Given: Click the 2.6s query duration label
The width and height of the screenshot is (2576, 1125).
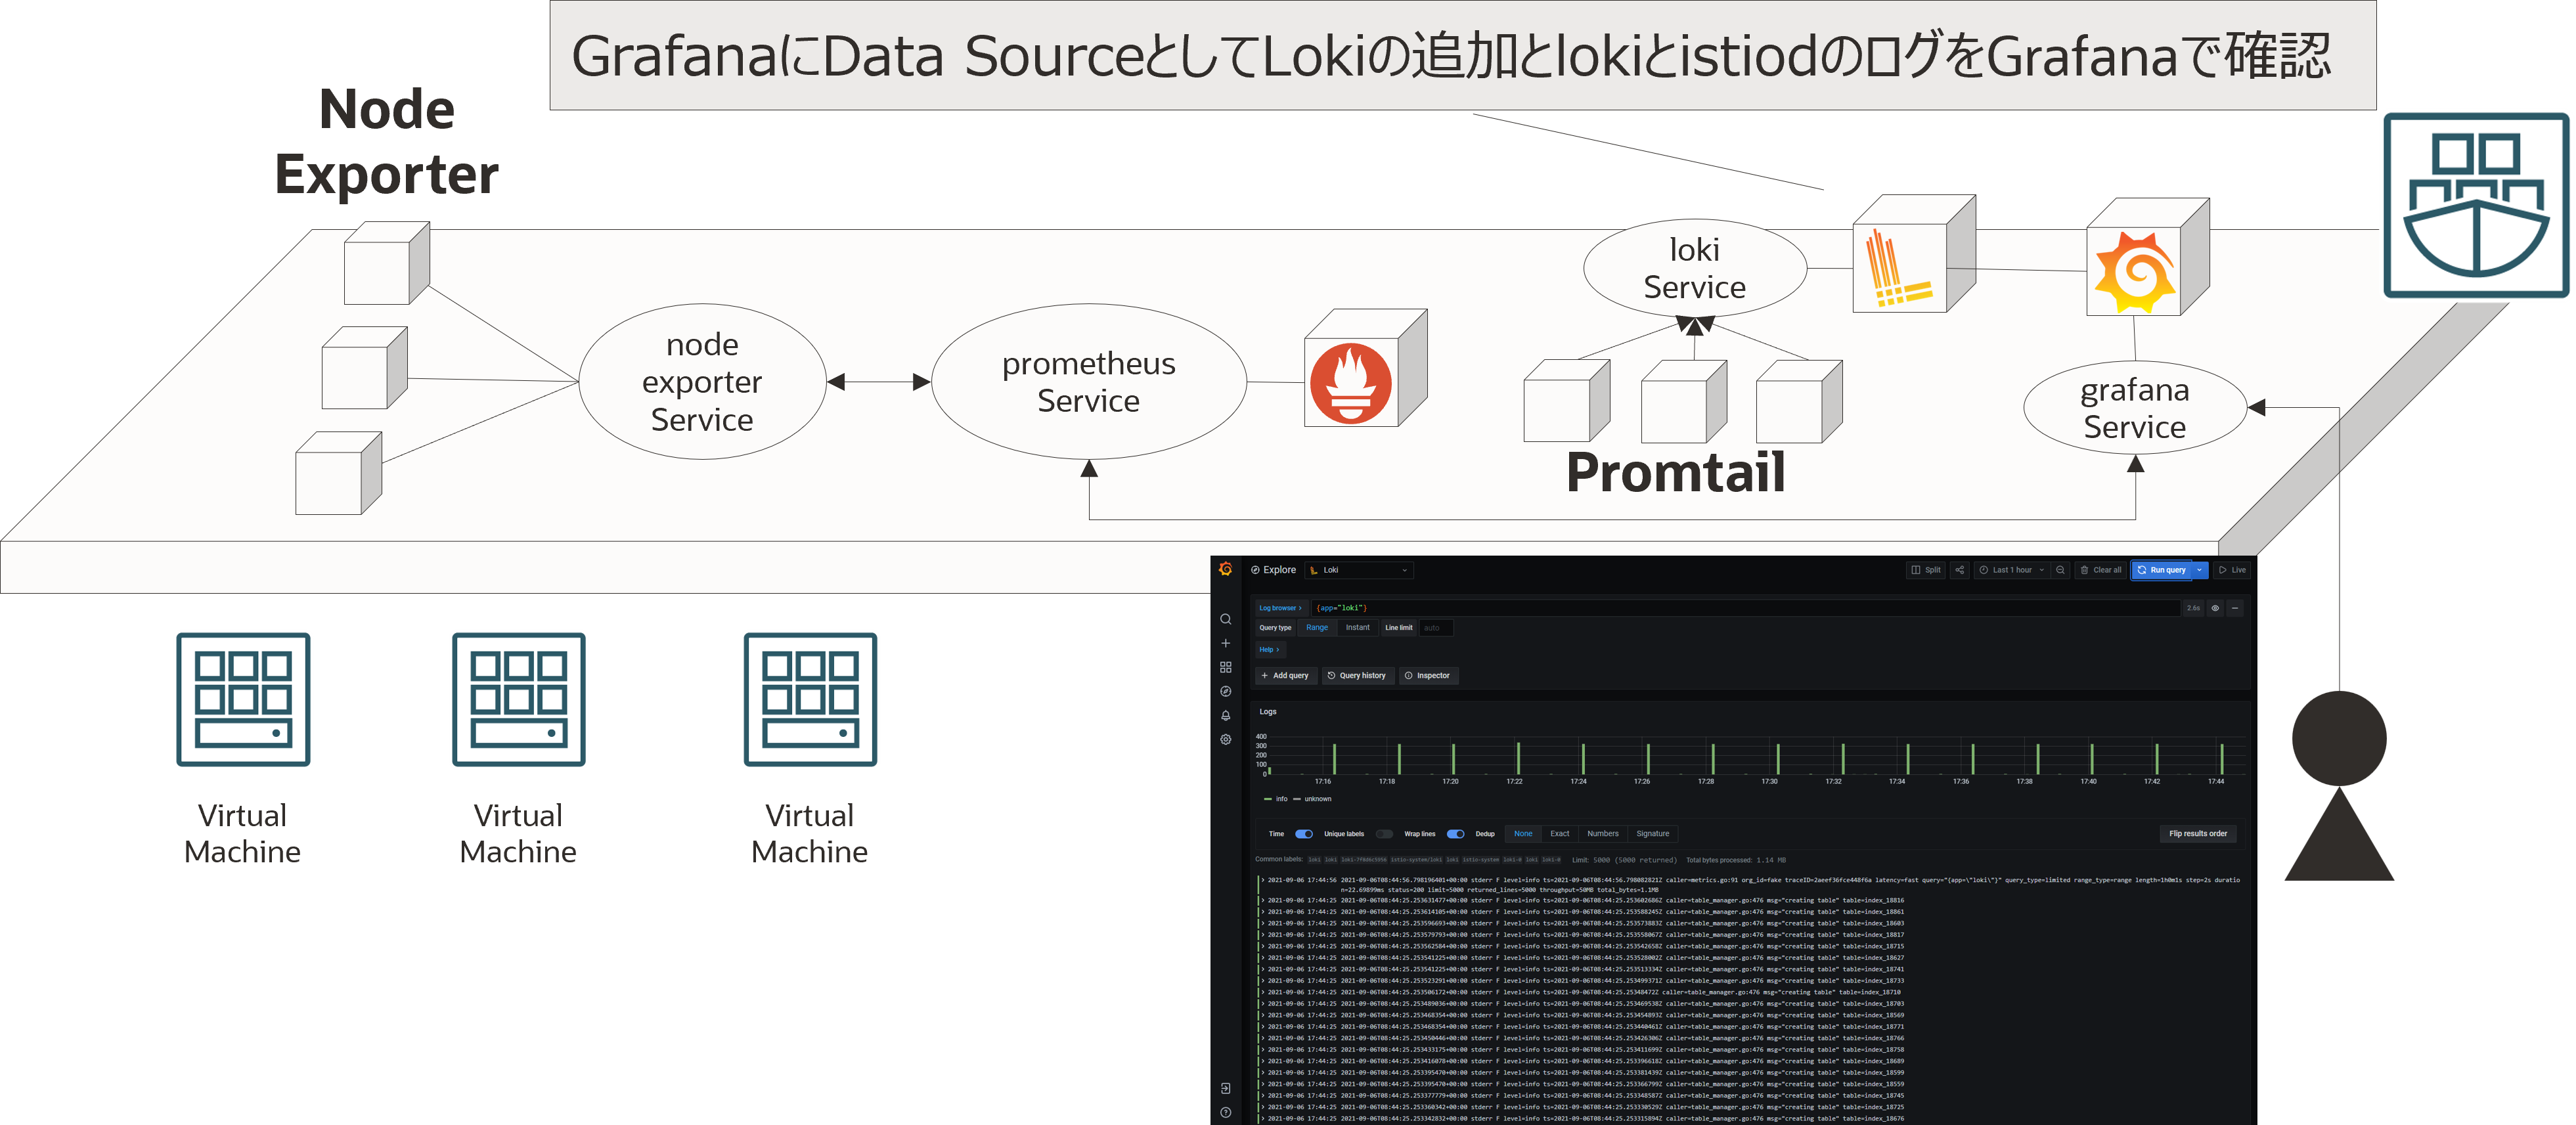Looking at the screenshot, I should tap(2193, 608).
